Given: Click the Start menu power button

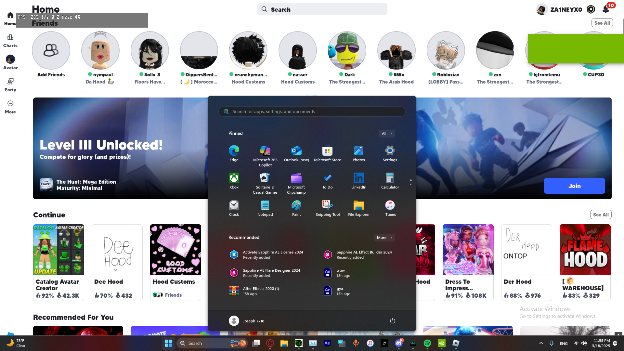Looking at the screenshot, I should (392, 321).
